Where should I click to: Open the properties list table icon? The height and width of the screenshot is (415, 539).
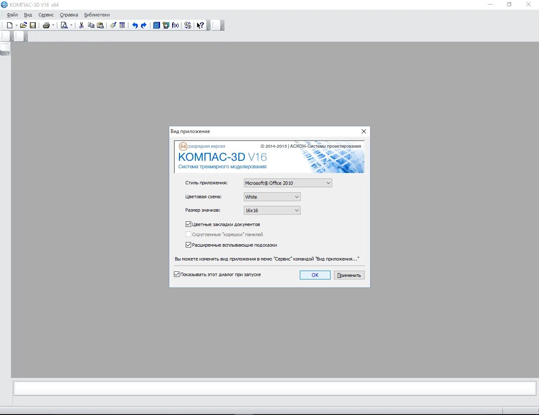click(122, 25)
